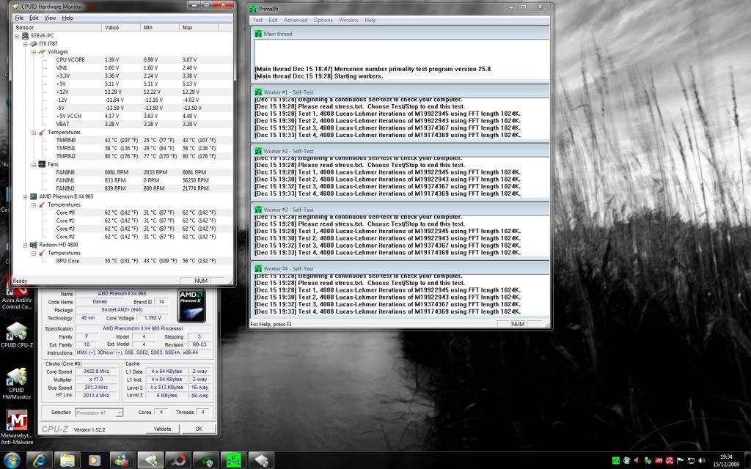Screen dimensions: 751x469
Task: Switch to Prime95 green taskbar button
Action: click(x=234, y=460)
